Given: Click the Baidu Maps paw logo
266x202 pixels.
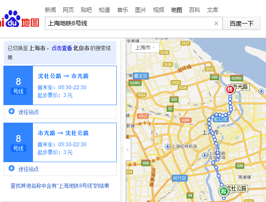Looking at the screenshot, I should [x=20, y=19].
